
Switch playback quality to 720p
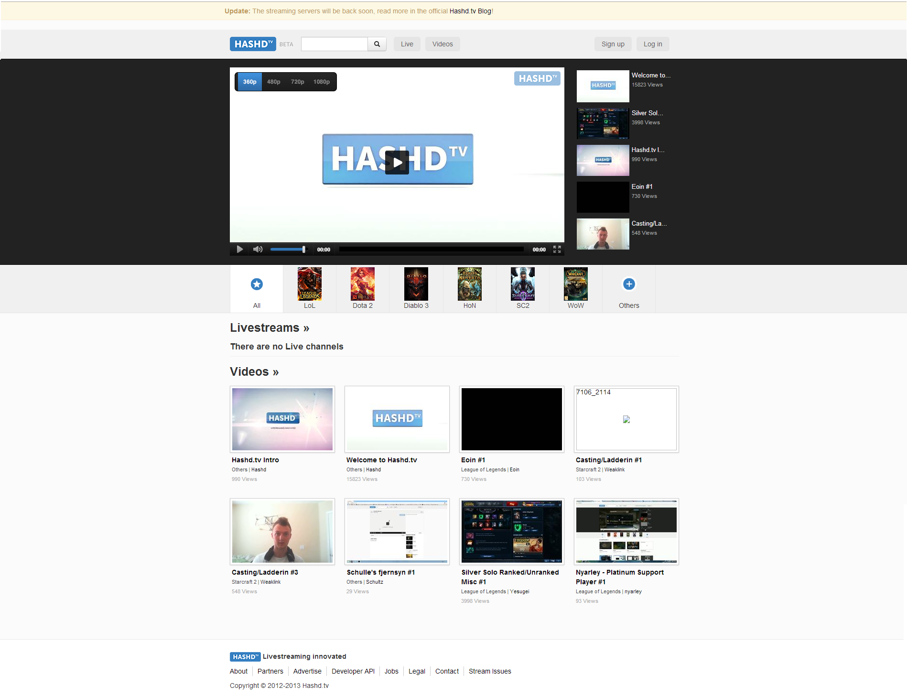click(297, 81)
